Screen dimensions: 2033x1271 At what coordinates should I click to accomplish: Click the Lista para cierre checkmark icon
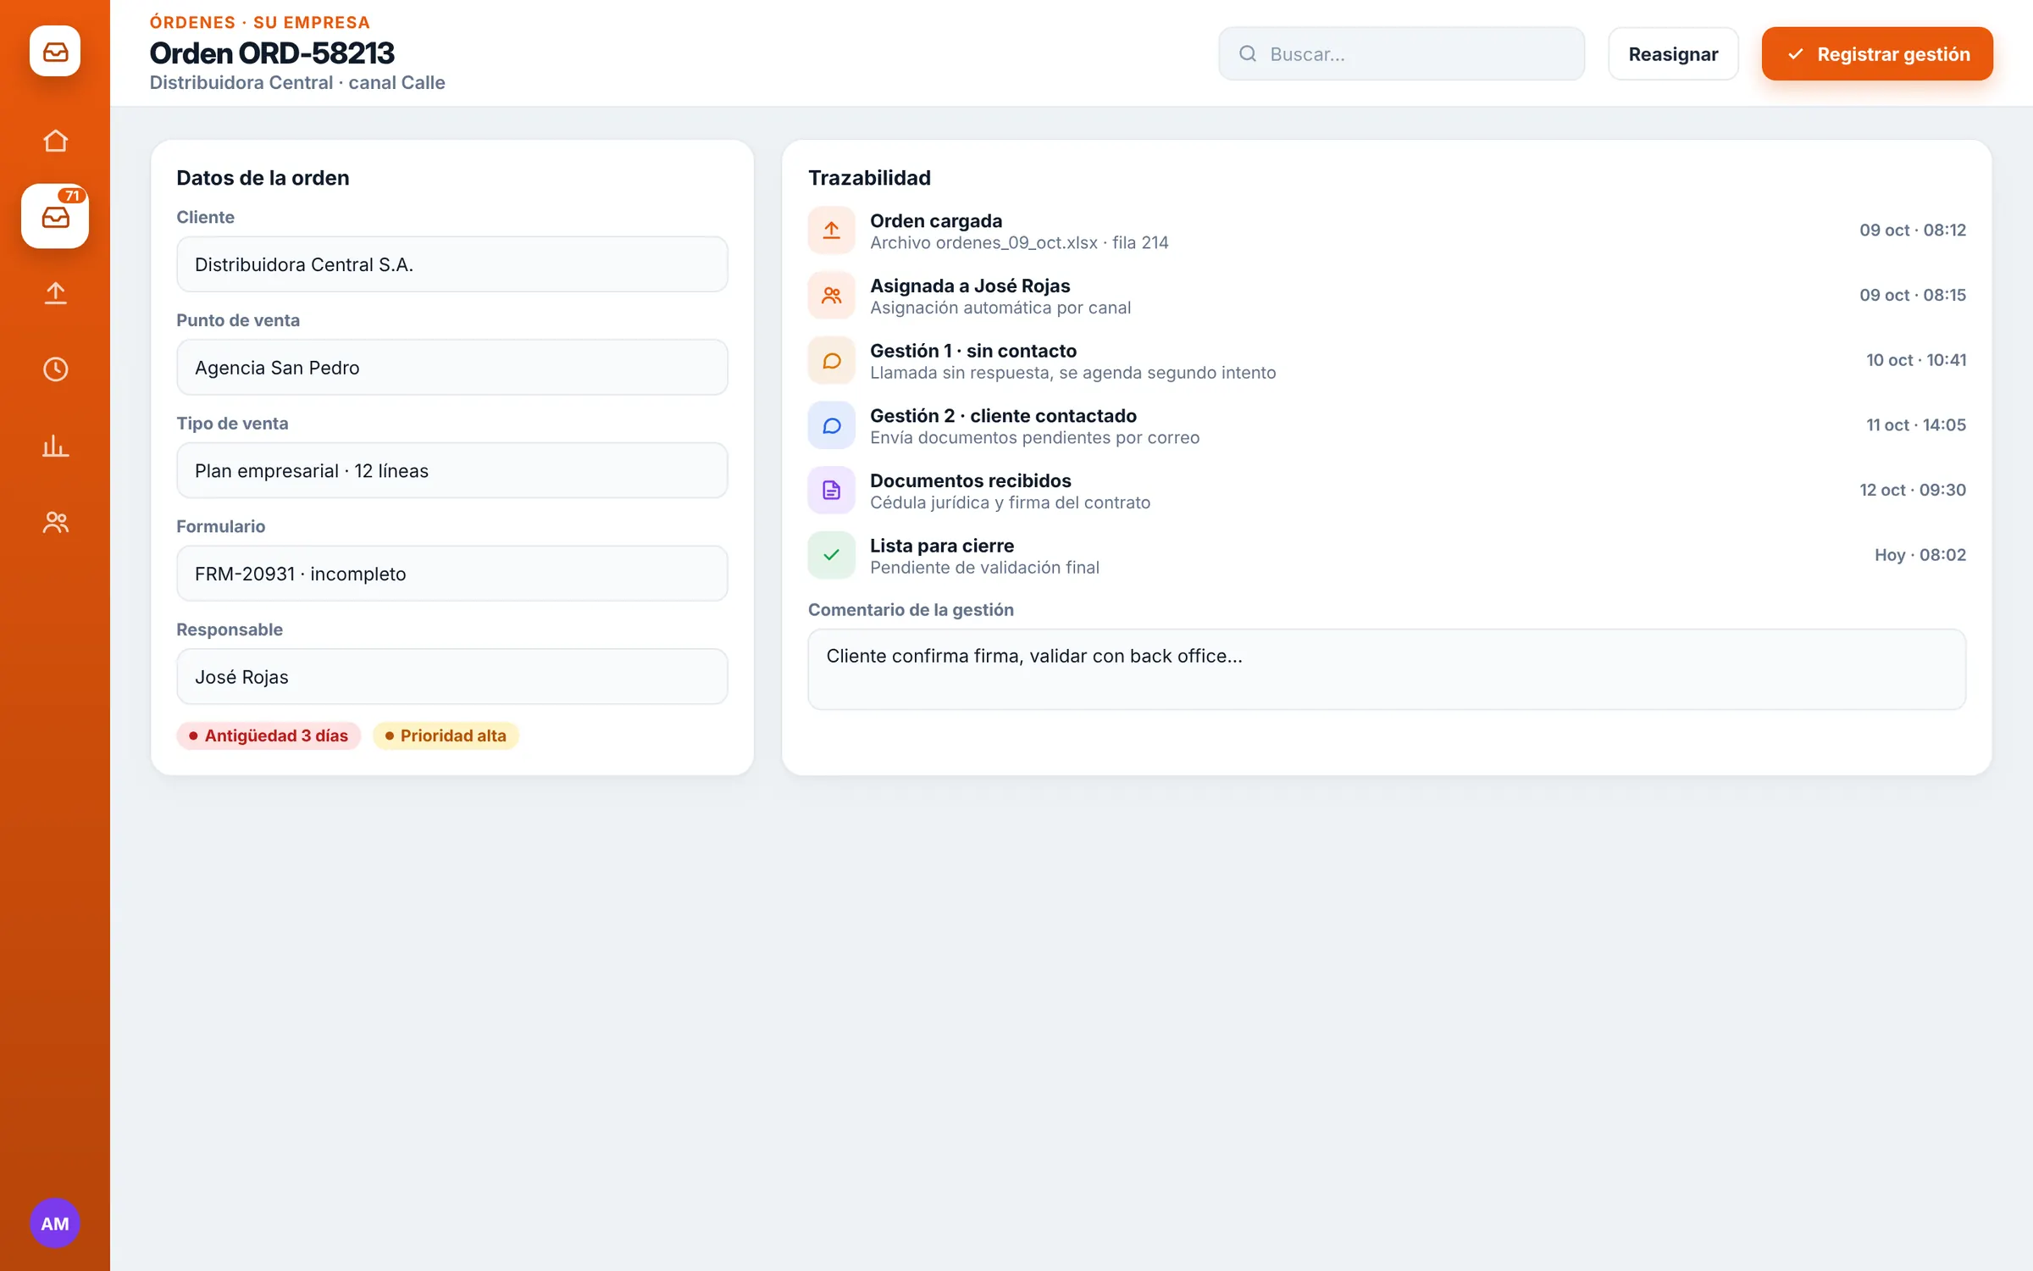pyautogui.click(x=831, y=556)
